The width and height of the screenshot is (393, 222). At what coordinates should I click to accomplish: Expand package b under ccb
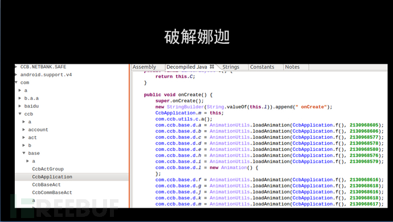(24, 145)
